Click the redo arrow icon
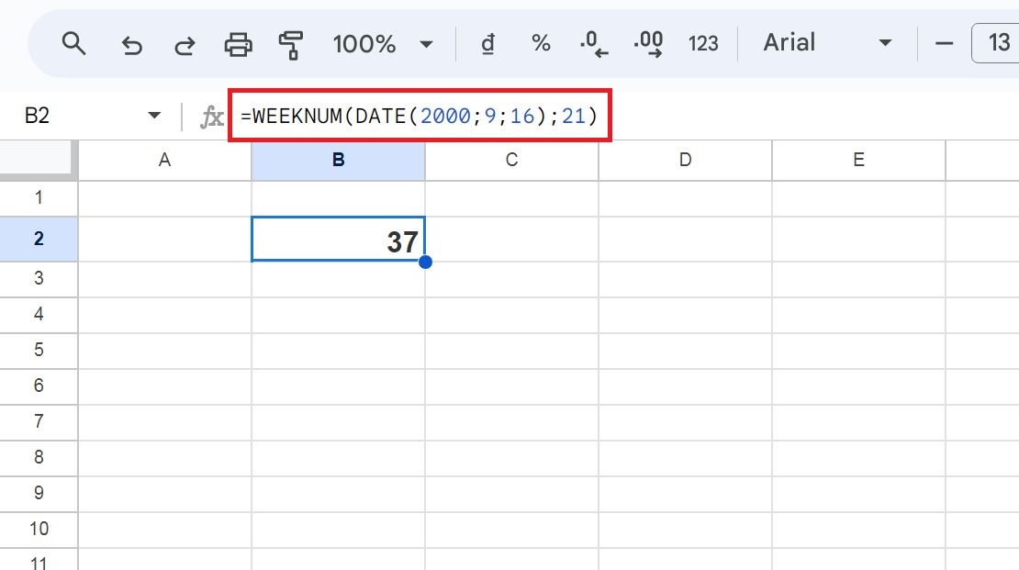 [185, 43]
